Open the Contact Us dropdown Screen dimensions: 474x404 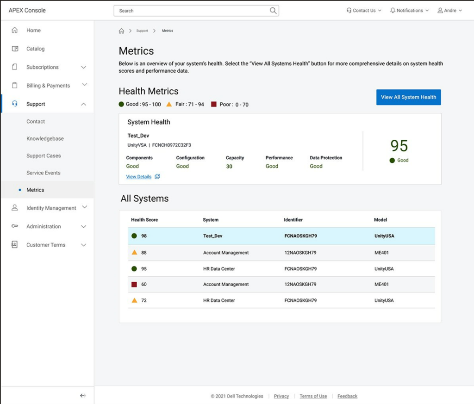pyautogui.click(x=364, y=10)
